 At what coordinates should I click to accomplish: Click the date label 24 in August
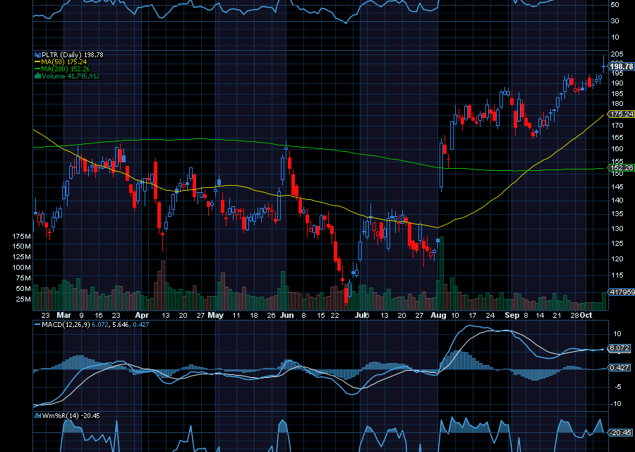[x=490, y=316]
